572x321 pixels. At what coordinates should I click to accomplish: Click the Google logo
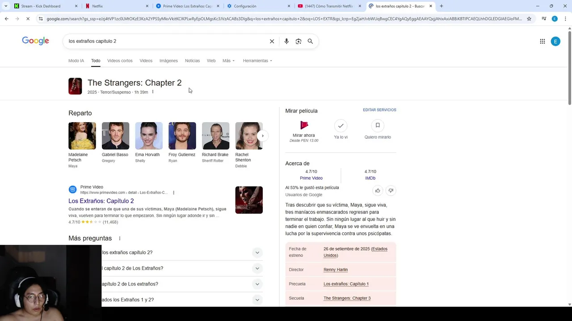pyautogui.click(x=35, y=41)
